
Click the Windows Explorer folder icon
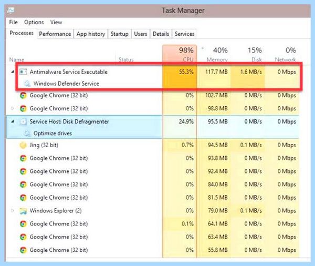(23, 211)
